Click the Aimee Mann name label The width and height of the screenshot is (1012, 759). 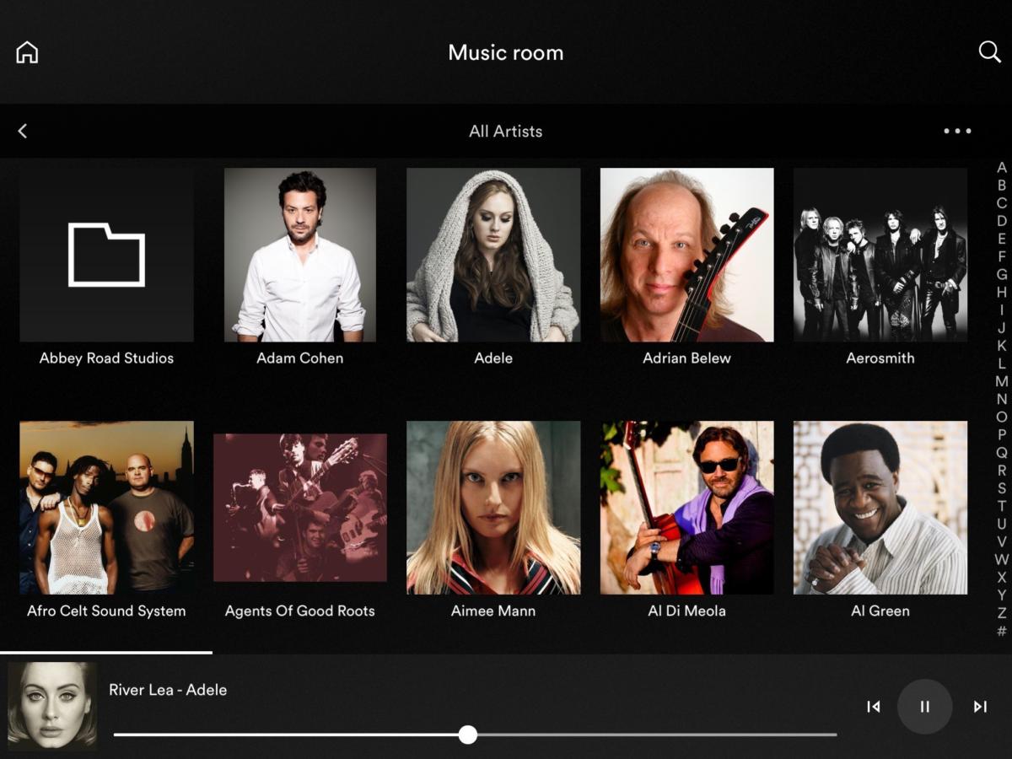click(493, 611)
